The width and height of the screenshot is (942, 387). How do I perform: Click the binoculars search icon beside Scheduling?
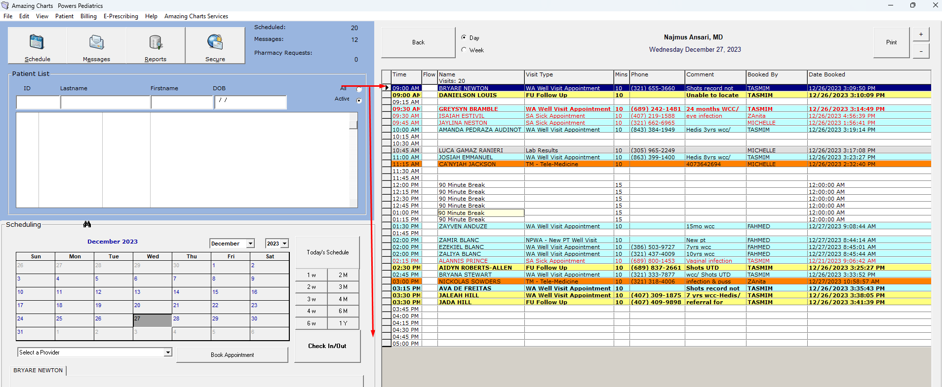tap(87, 224)
